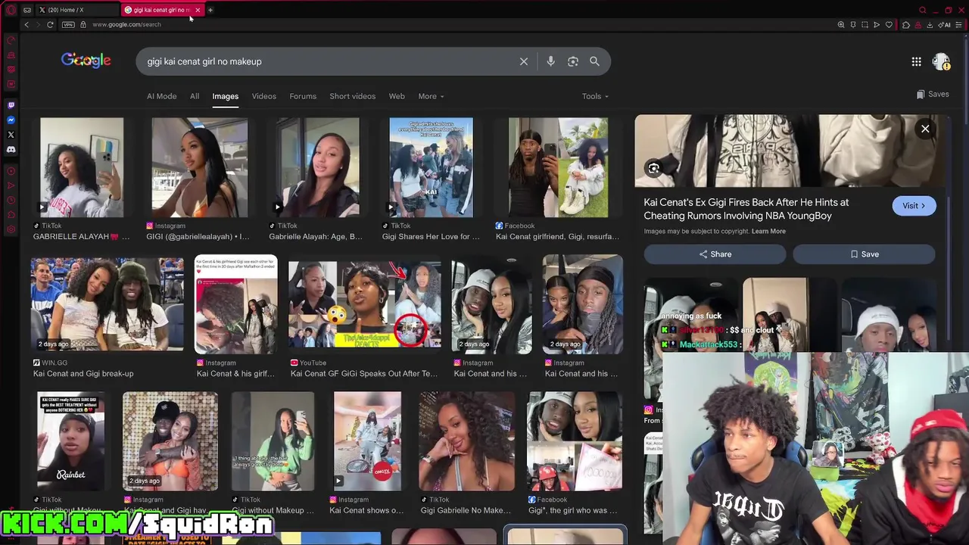Select the Forums results tab
The image size is (969, 545).
(x=303, y=96)
